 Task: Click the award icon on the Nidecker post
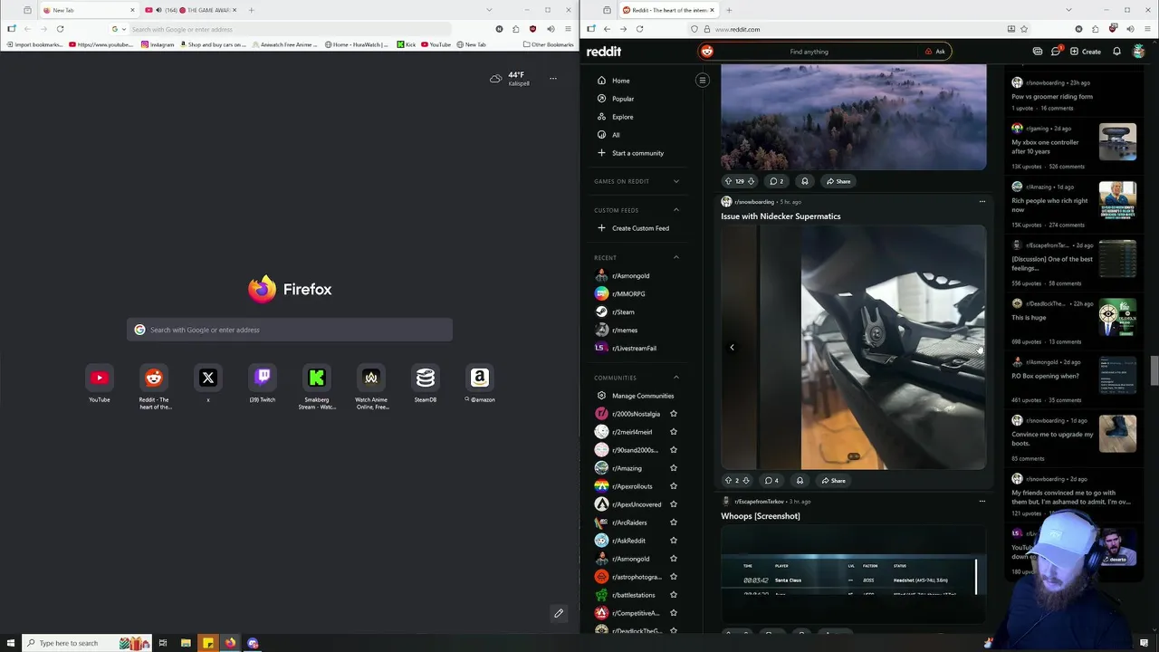point(800,481)
